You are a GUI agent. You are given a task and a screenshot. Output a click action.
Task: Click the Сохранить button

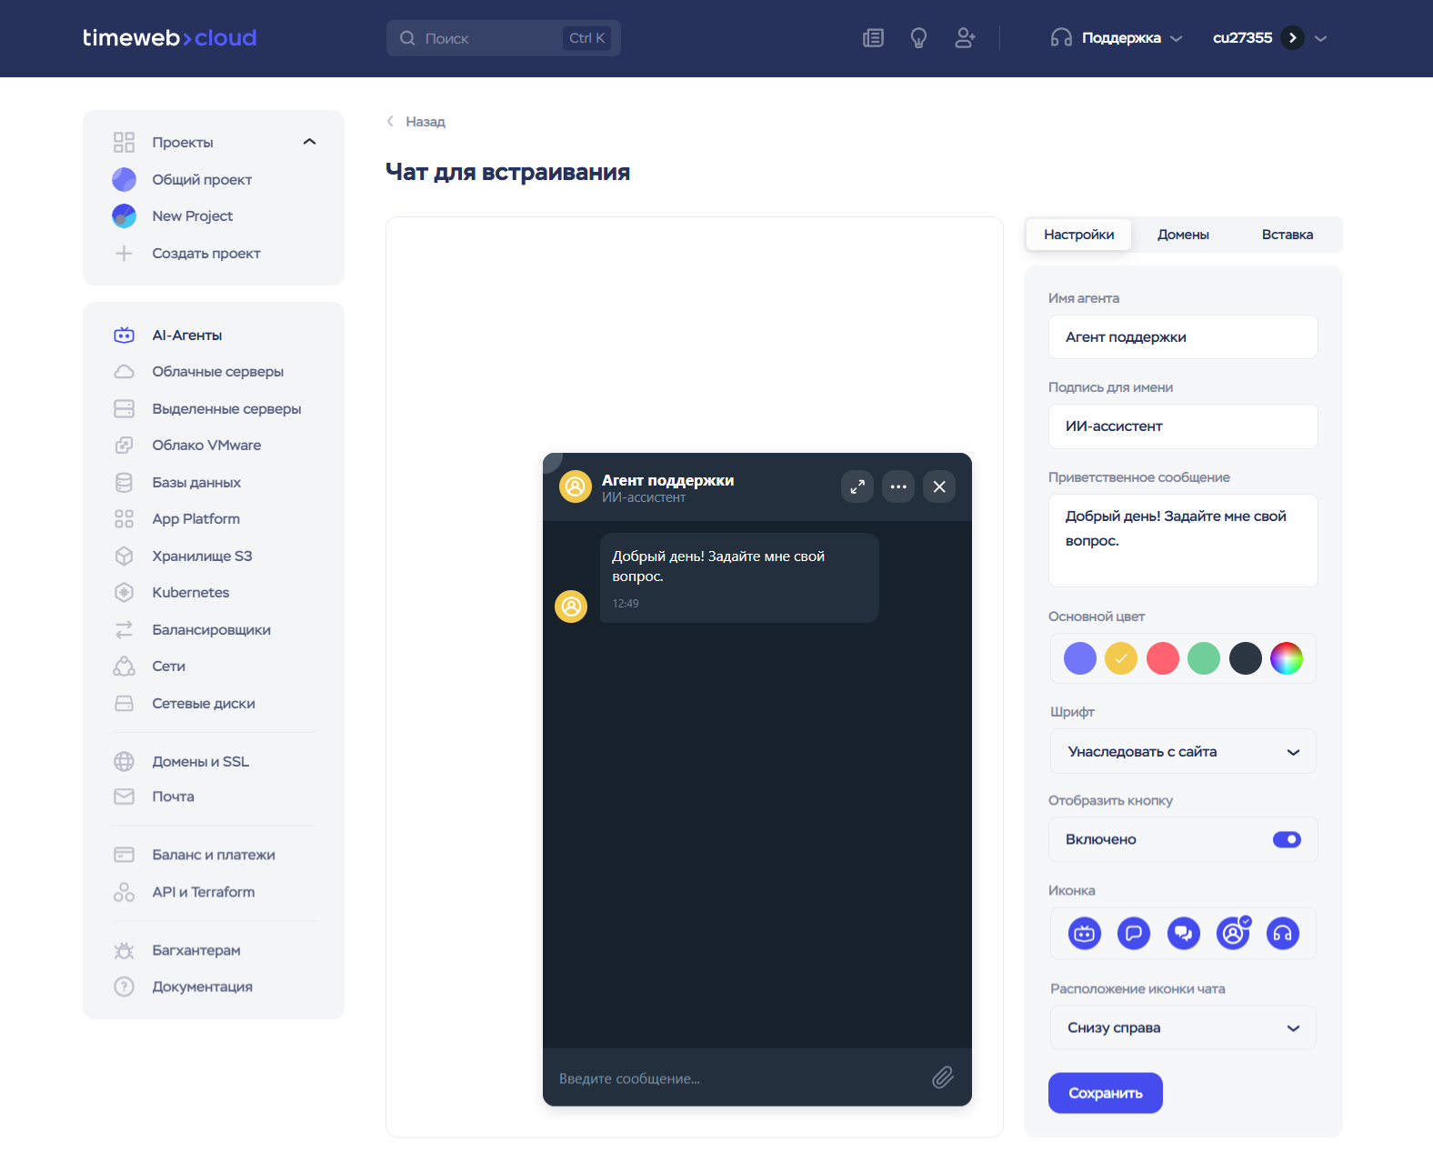tap(1105, 1093)
